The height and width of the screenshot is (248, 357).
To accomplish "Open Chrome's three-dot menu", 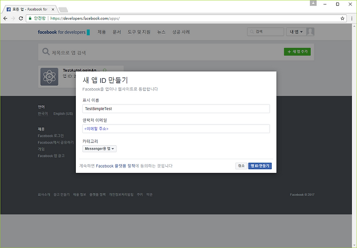I will tap(352, 18).
